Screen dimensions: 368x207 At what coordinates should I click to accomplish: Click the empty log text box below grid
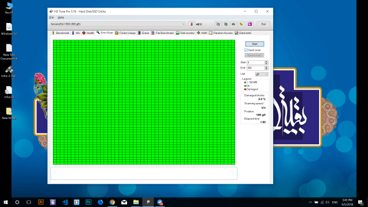(x=144, y=173)
